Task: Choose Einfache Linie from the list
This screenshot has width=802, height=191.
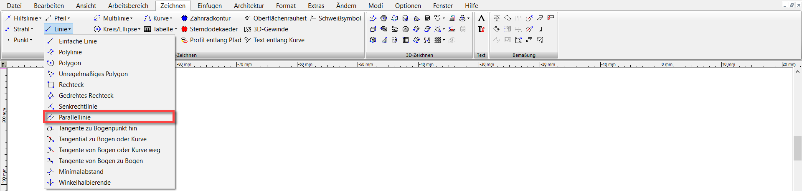Action: tap(109, 41)
